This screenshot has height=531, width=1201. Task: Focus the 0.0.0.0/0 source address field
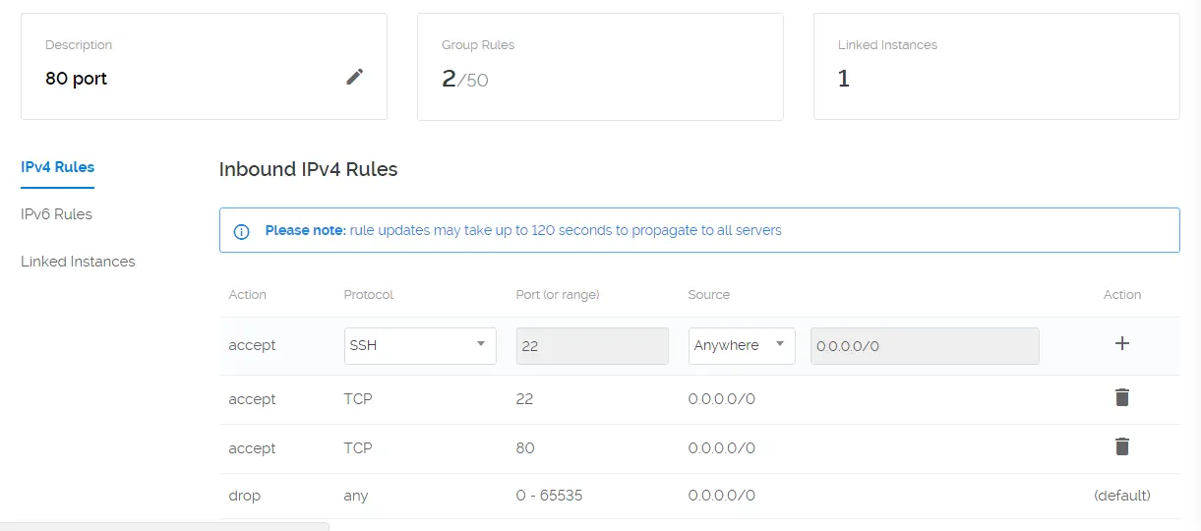[925, 346]
